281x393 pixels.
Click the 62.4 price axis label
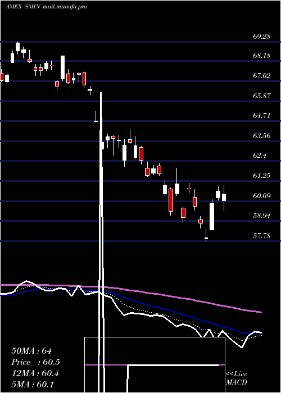pyautogui.click(x=260, y=156)
